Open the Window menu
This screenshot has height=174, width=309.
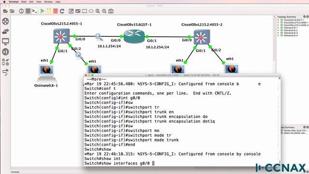click(x=48, y=1)
